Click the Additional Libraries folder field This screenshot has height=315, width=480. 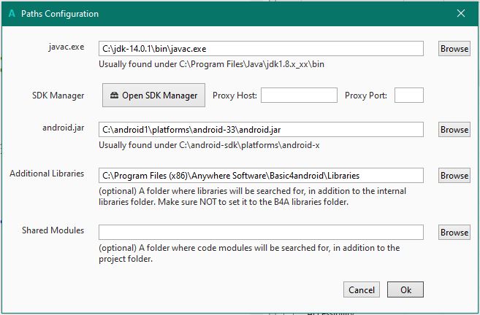pos(261,175)
